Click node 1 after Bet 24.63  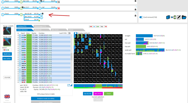pyautogui.click(x=41, y=18)
